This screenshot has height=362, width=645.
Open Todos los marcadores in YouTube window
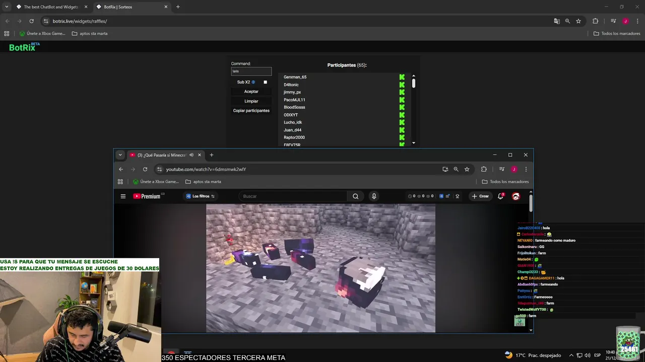click(x=505, y=182)
